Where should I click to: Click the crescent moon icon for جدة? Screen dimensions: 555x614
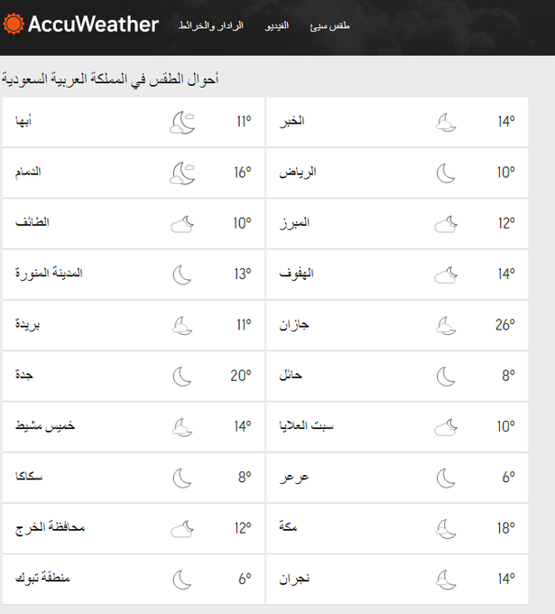183,376
